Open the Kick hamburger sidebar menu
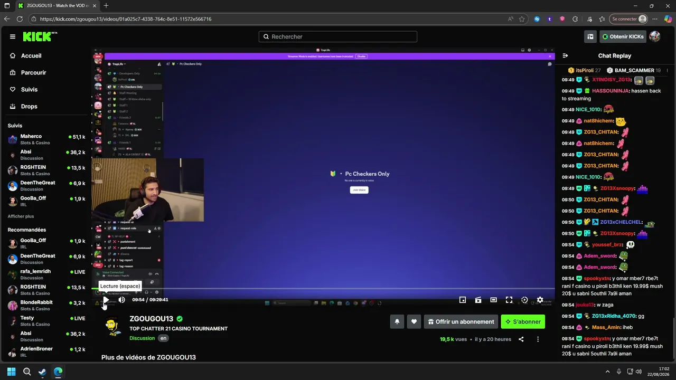 point(13,36)
